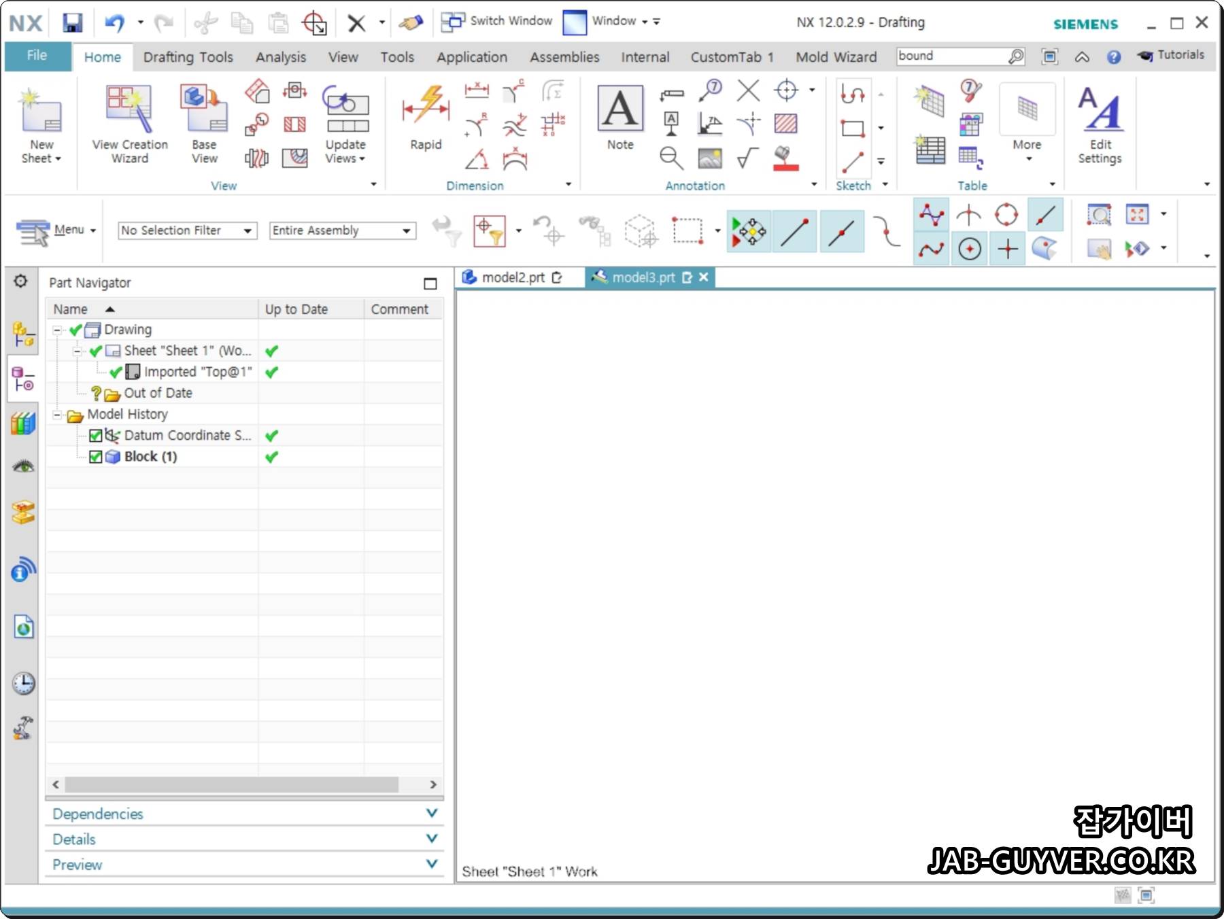Toggle the Datum Coordinate System checkbox
This screenshot has width=1224, height=919.
coord(96,436)
